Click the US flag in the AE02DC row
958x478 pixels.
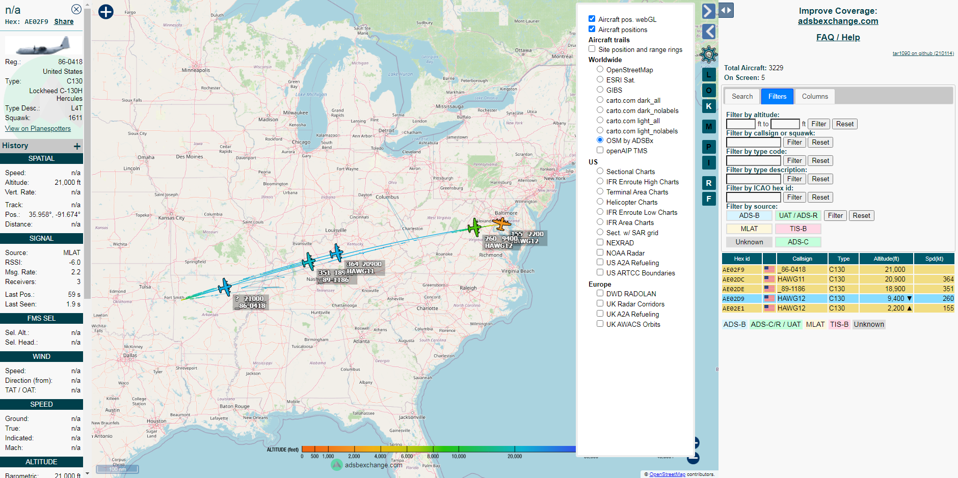tap(769, 279)
